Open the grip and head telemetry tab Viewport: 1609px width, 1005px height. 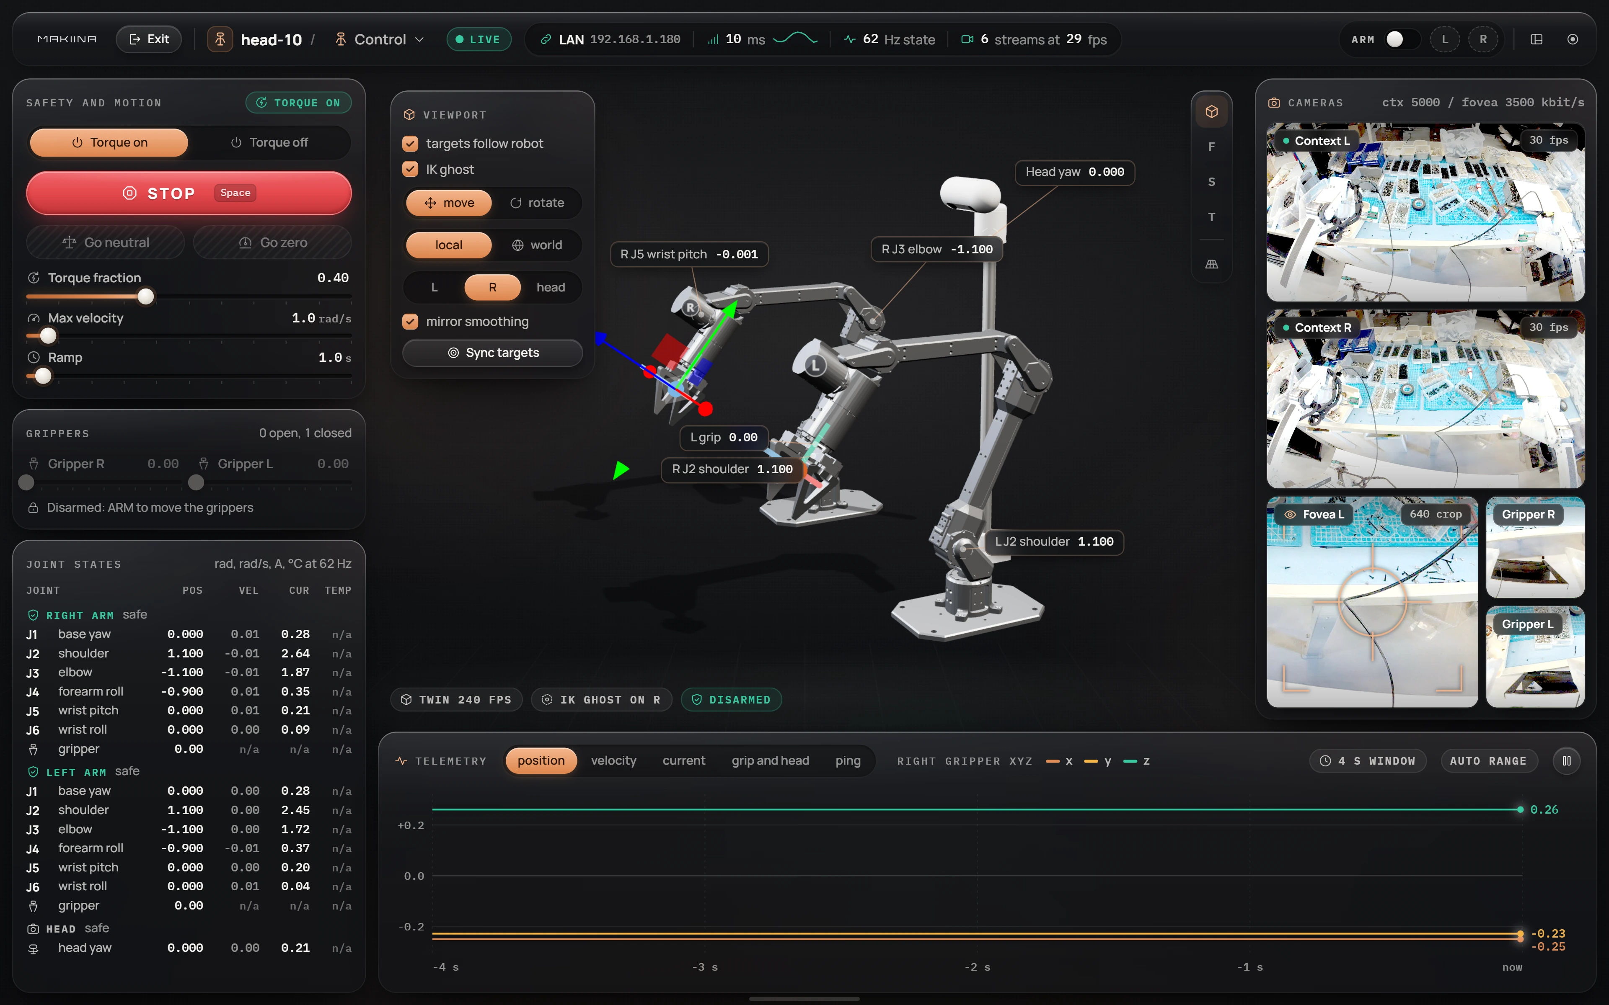pos(770,760)
